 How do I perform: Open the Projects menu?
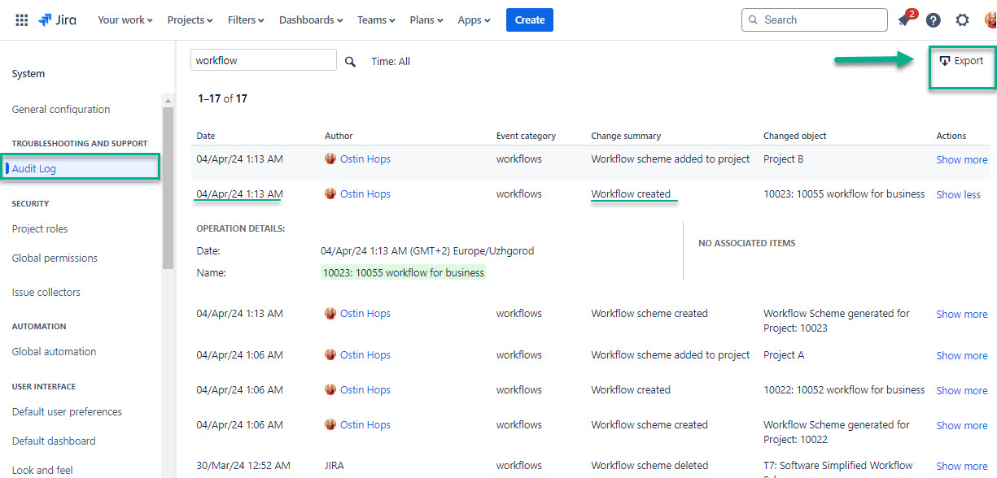pos(189,20)
